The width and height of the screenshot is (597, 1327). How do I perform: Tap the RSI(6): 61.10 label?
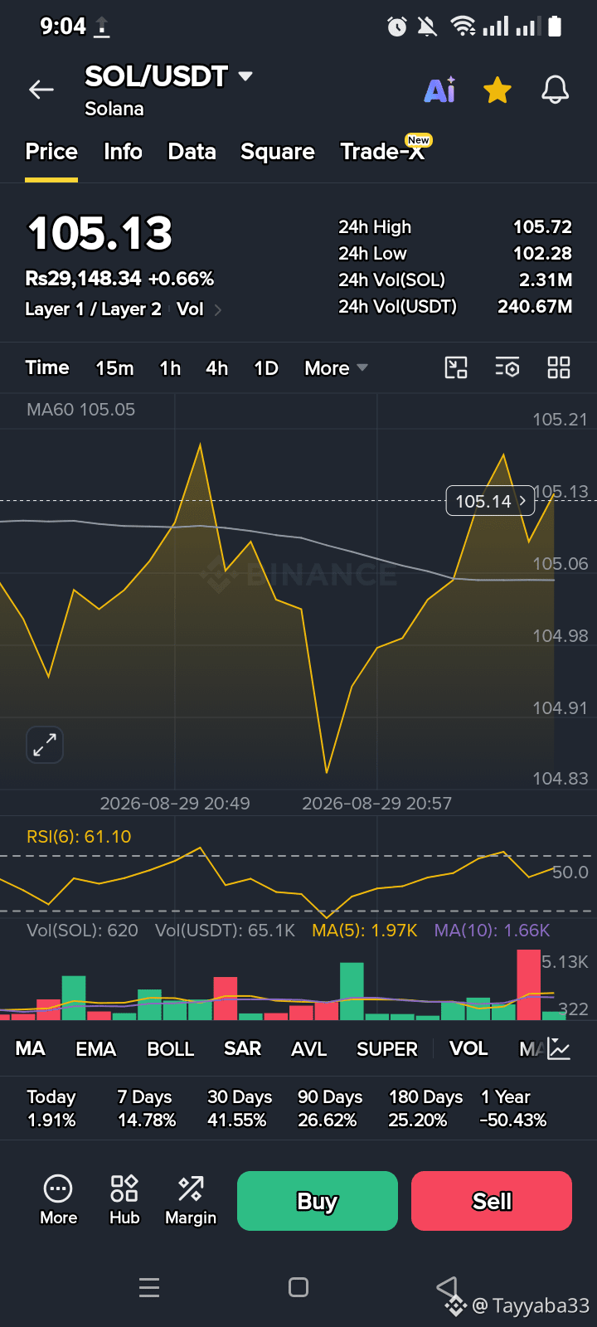pos(79,837)
